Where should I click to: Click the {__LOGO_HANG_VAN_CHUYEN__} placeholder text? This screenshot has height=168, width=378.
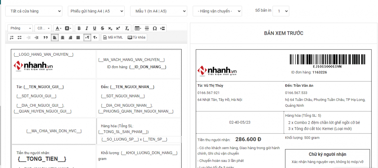[43, 55]
